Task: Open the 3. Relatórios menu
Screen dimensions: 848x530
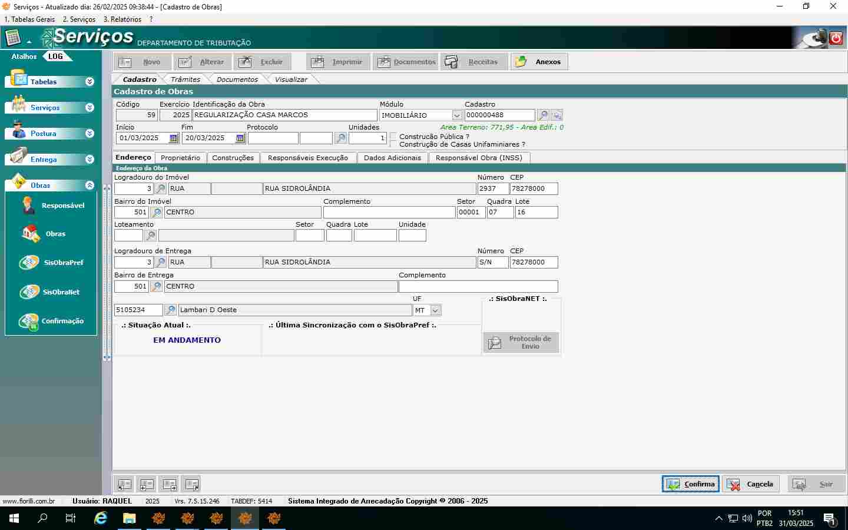Action: pos(122,19)
